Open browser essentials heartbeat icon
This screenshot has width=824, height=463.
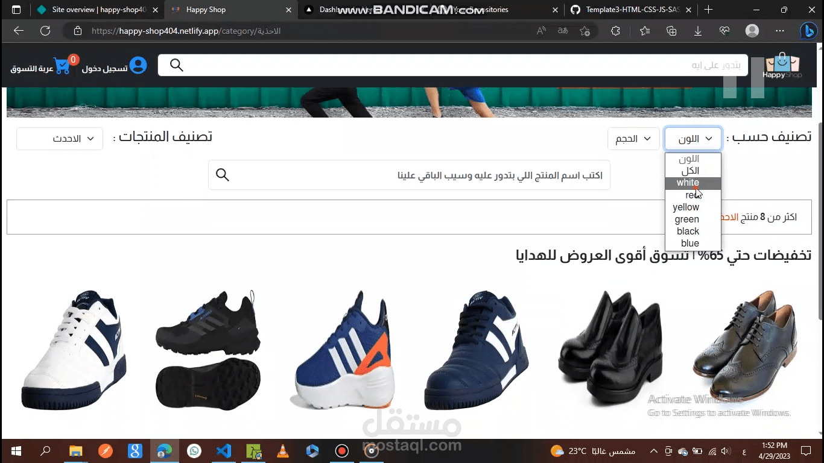pyautogui.click(x=724, y=31)
